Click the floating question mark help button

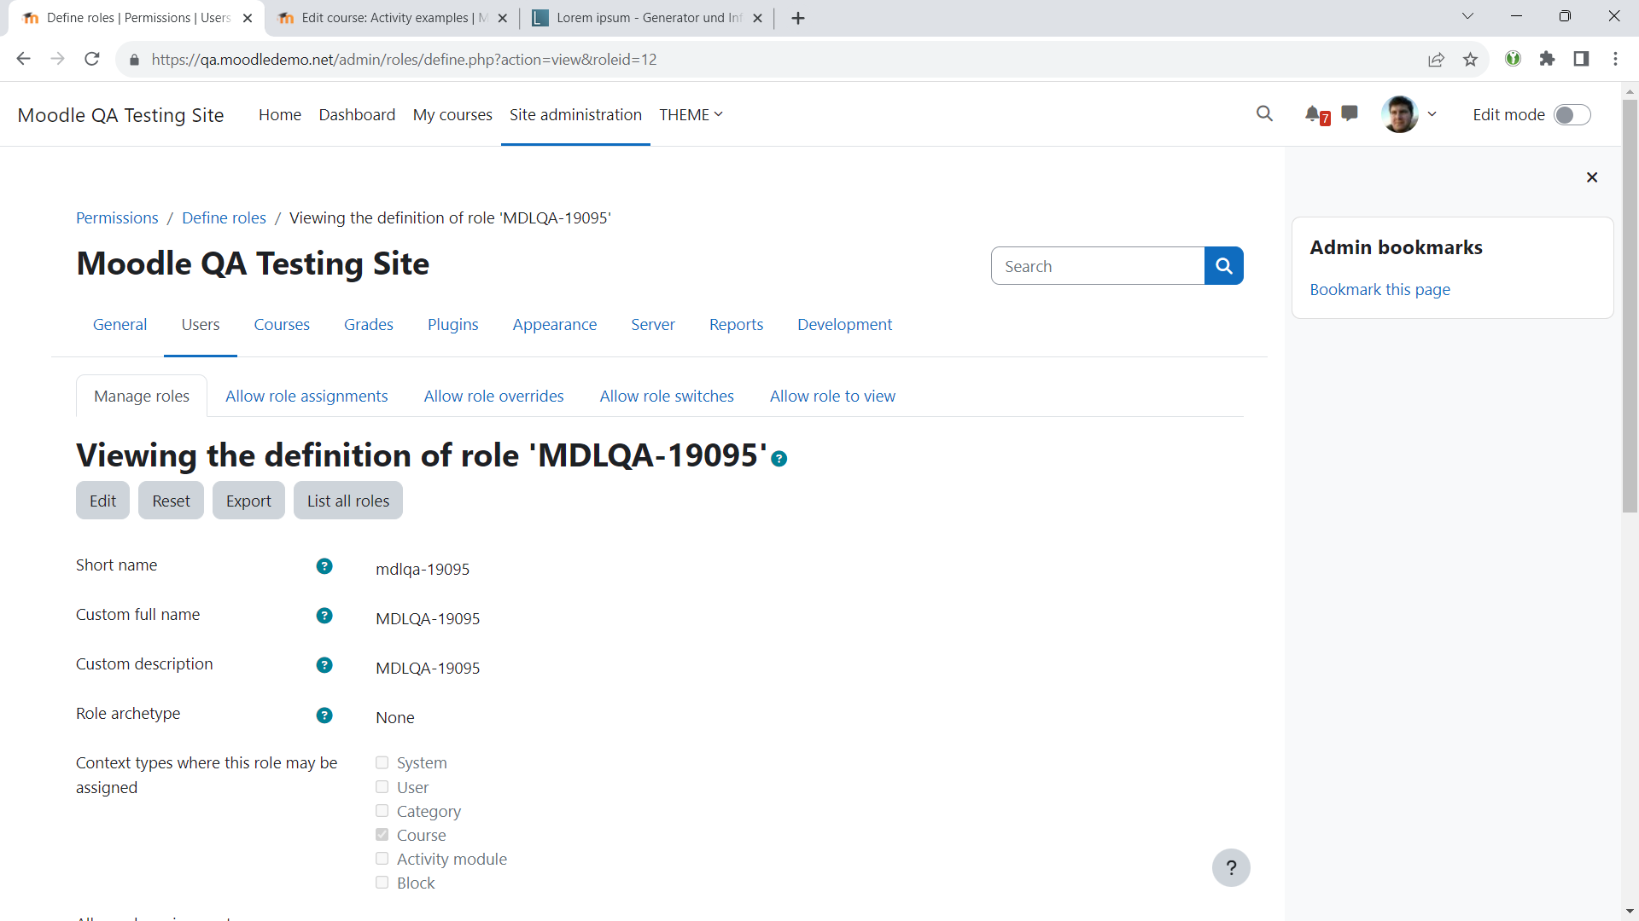click(x=1231, y=868)
